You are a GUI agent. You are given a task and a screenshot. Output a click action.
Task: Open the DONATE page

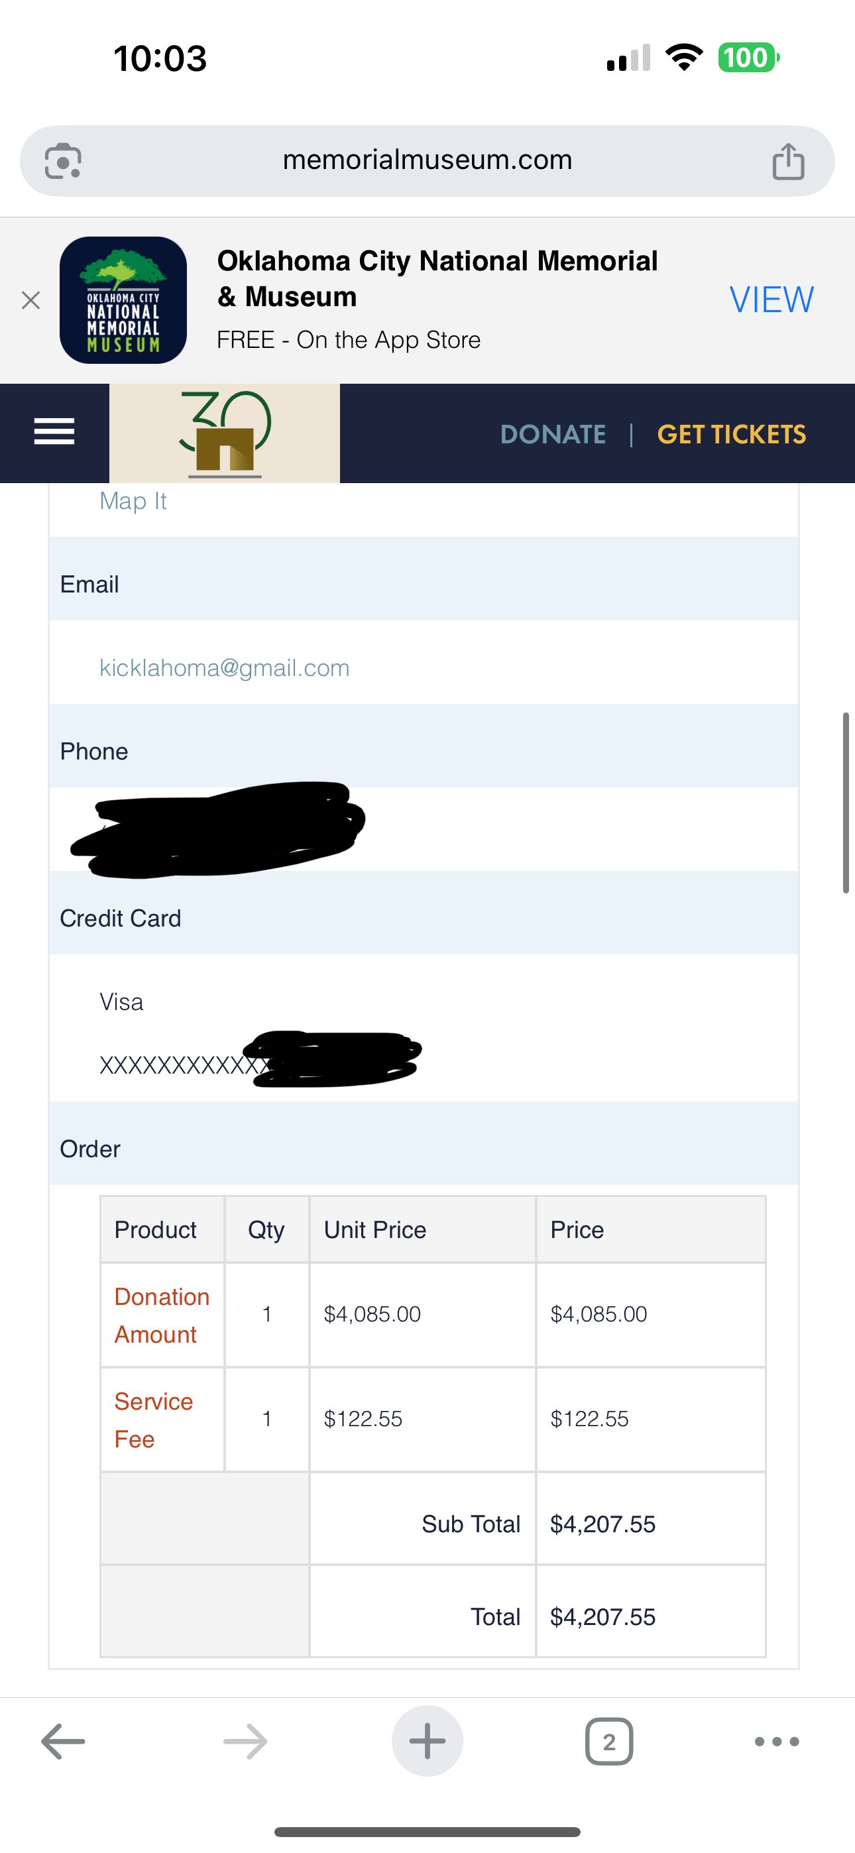[x=553, y=435]
